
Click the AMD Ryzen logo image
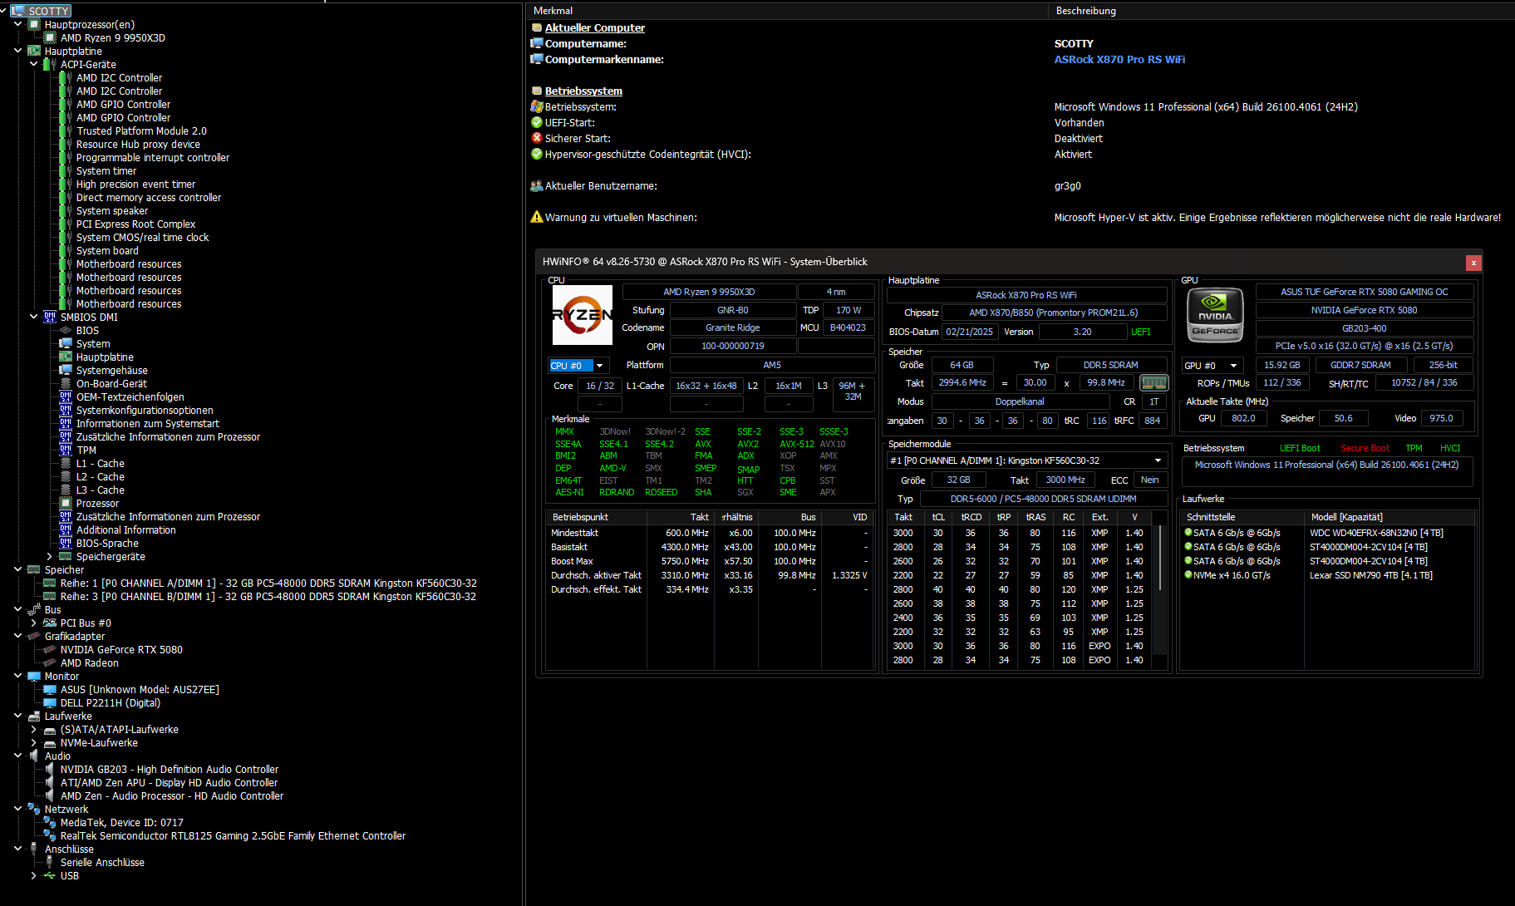(583, 315)
